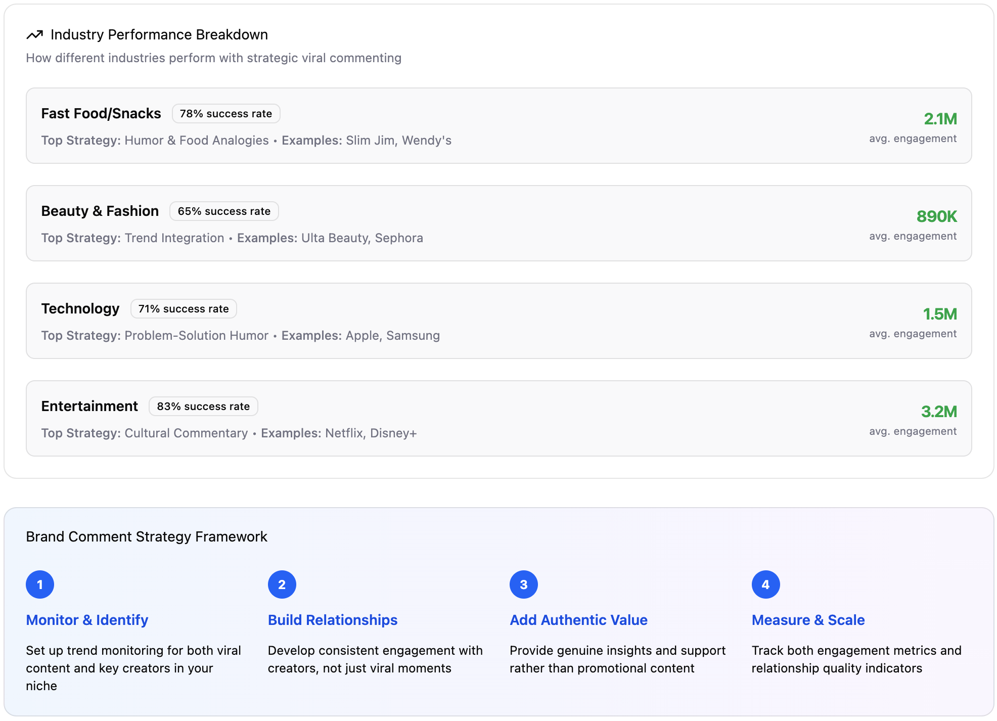997x721 pixels.
Task: Click the 65% success rate badge
Action: (x=224, y=211)
